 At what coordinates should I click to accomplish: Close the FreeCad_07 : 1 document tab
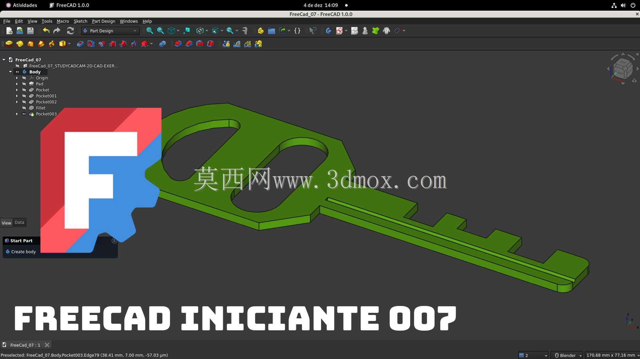(47, 345)
